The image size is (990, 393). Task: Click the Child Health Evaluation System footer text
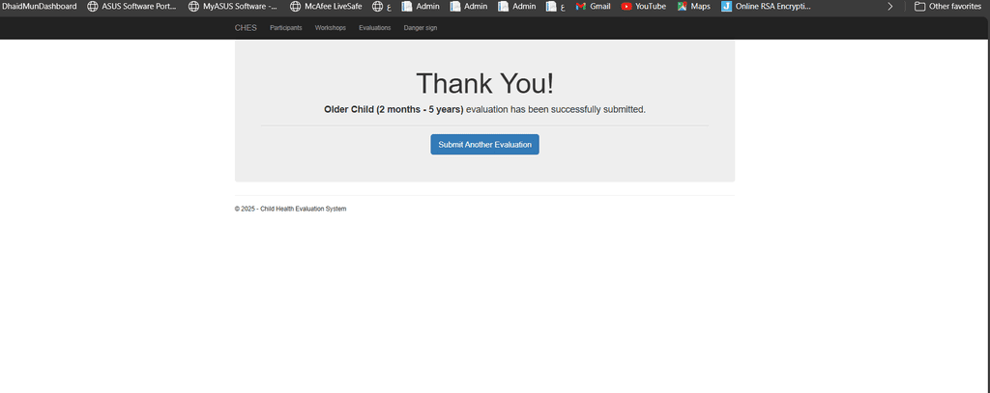(x=303, y=209)
